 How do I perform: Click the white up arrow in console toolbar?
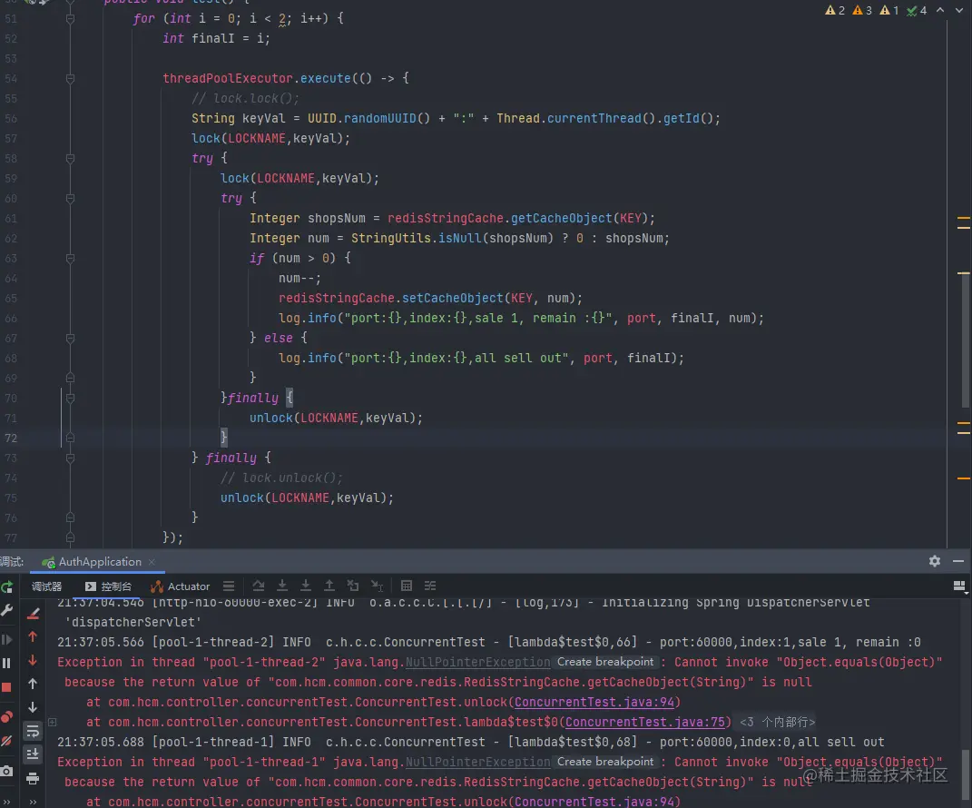click(x=33, y=684)
